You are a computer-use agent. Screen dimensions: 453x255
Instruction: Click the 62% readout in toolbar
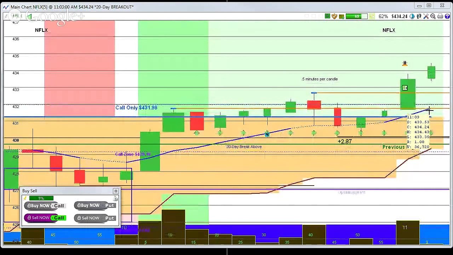coord(383,16)
